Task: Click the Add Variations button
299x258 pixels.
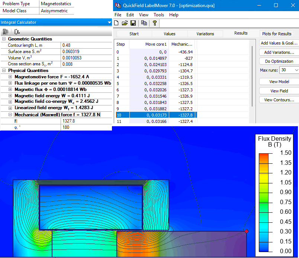Action: point(279,52)
